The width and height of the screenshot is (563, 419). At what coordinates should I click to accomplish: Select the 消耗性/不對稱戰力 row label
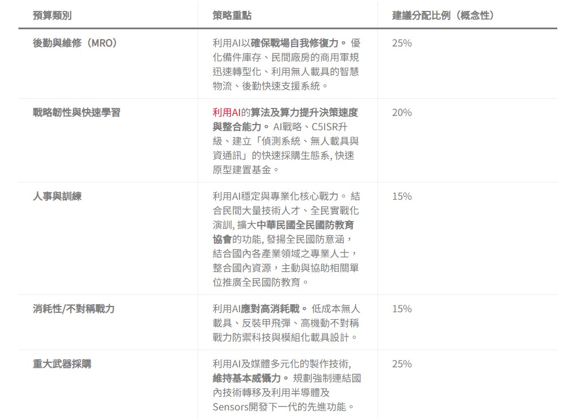[x=74, y=309]
